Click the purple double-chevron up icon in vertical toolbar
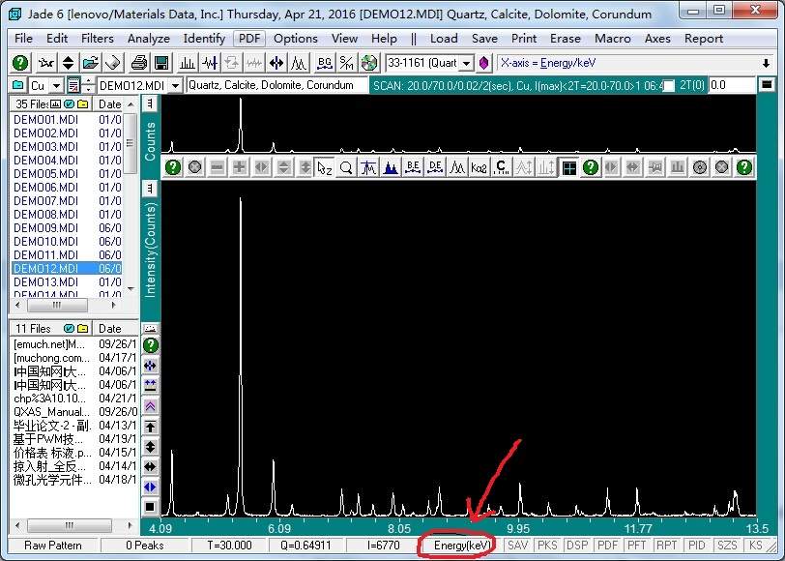Image resolution: width=785 pixels, height=561 pixels. point(150,406)
